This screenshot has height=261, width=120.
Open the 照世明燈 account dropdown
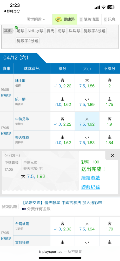pos(36,20)
